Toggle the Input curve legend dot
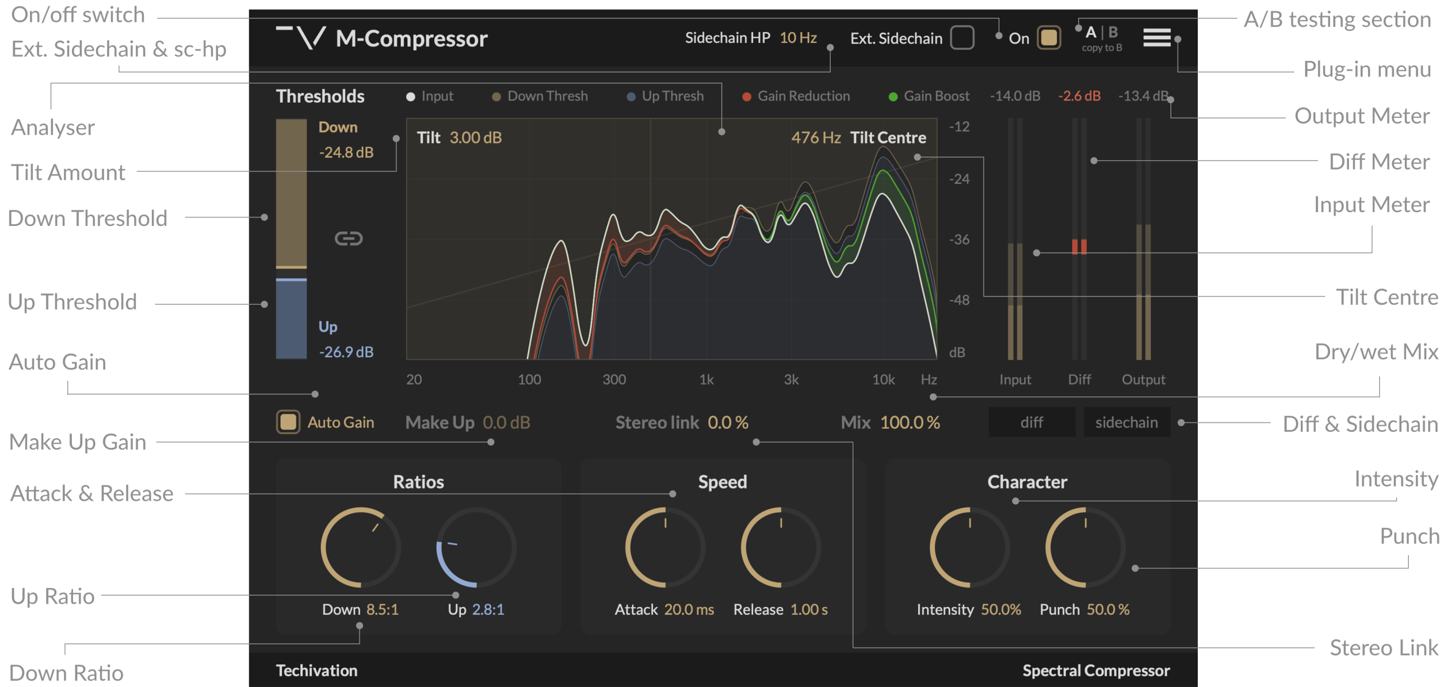 411,96
